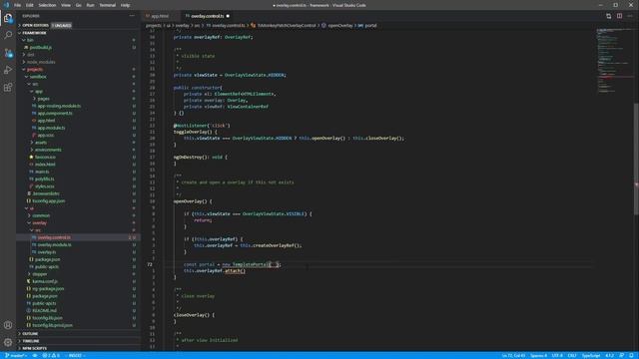639x359 pixels.
Task: Click the VS Code logo in title bar
Action: click(6, 5)
